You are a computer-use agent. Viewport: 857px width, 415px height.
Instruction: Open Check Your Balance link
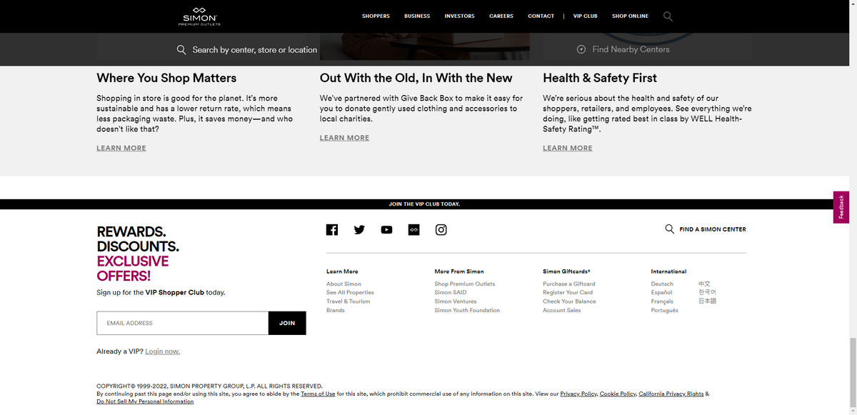pos(569,301)
